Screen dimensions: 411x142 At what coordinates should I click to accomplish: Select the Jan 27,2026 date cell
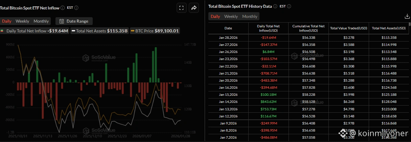point(228,45)
